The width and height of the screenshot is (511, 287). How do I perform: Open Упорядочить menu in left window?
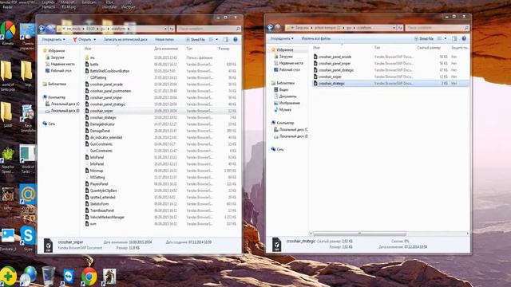[x=53, y=39]
